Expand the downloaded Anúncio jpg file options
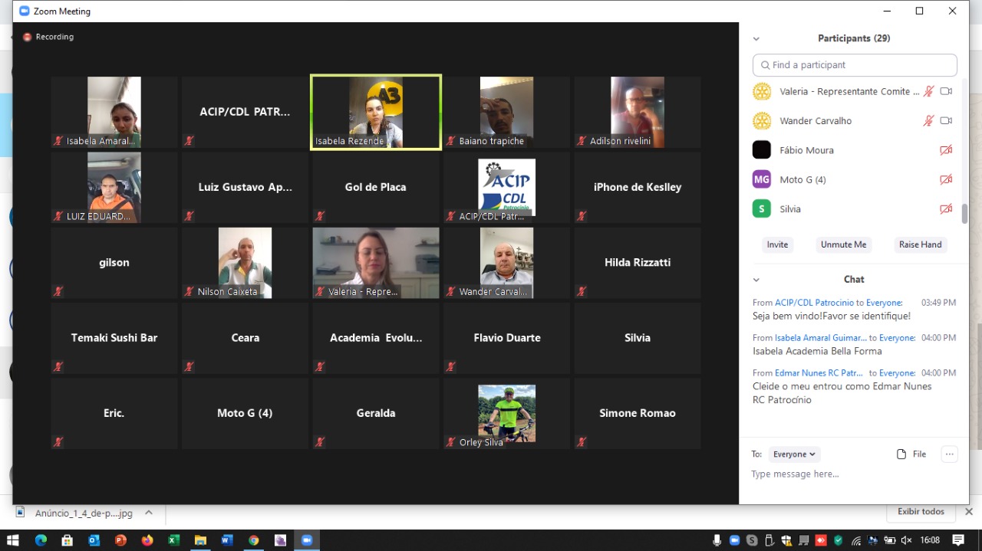This screenshot has width=982, height=551. (x=149, y=513)
